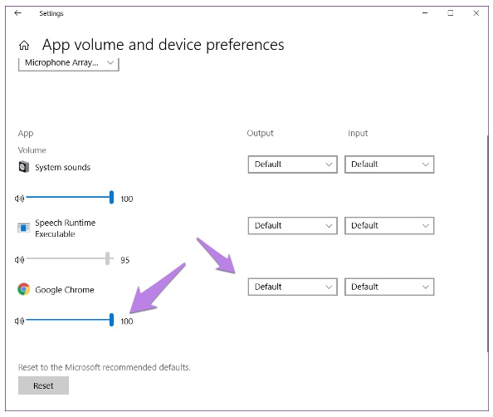Mute Speech Runtime Executable speaker icon

point(19,260)
